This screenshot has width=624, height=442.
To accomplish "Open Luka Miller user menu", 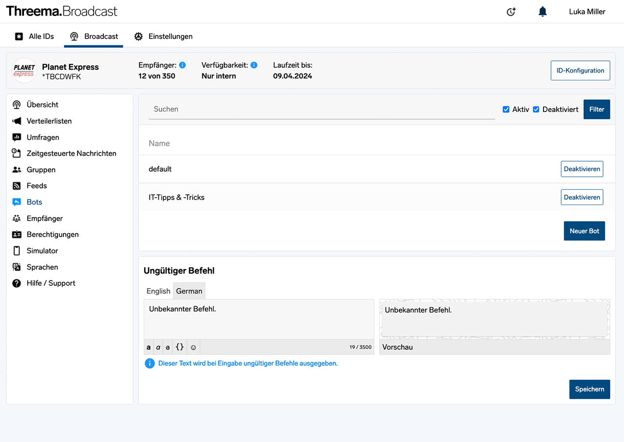I will (x=587, y=12).
